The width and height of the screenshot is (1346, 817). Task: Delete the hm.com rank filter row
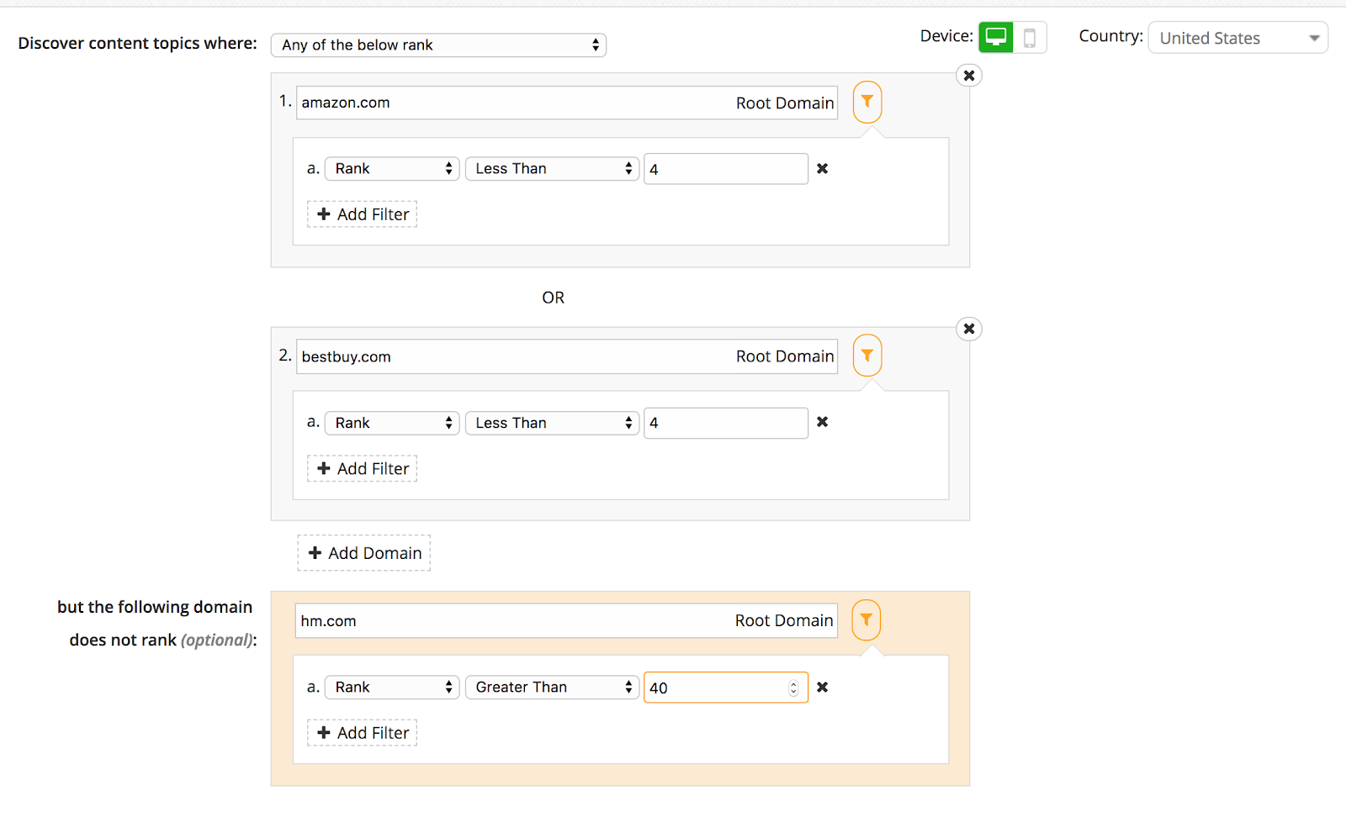pyautogui.click(x=823, y=688)
